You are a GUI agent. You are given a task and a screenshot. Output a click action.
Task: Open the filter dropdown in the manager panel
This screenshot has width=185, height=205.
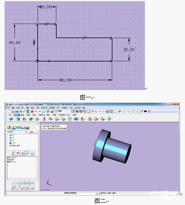(17, 132)
